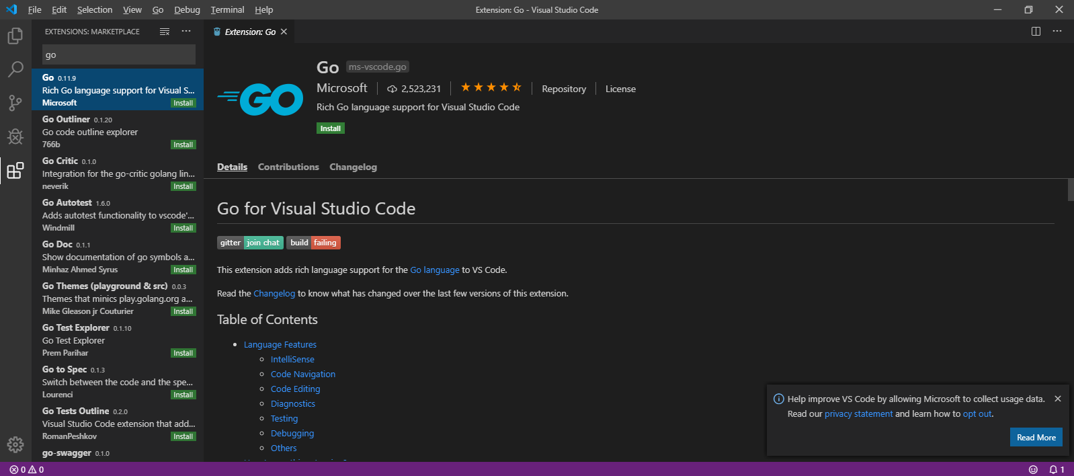The height and width of the screenshot is (476, 1074).
Task: Open the Help menu
Action: [264, 9]
